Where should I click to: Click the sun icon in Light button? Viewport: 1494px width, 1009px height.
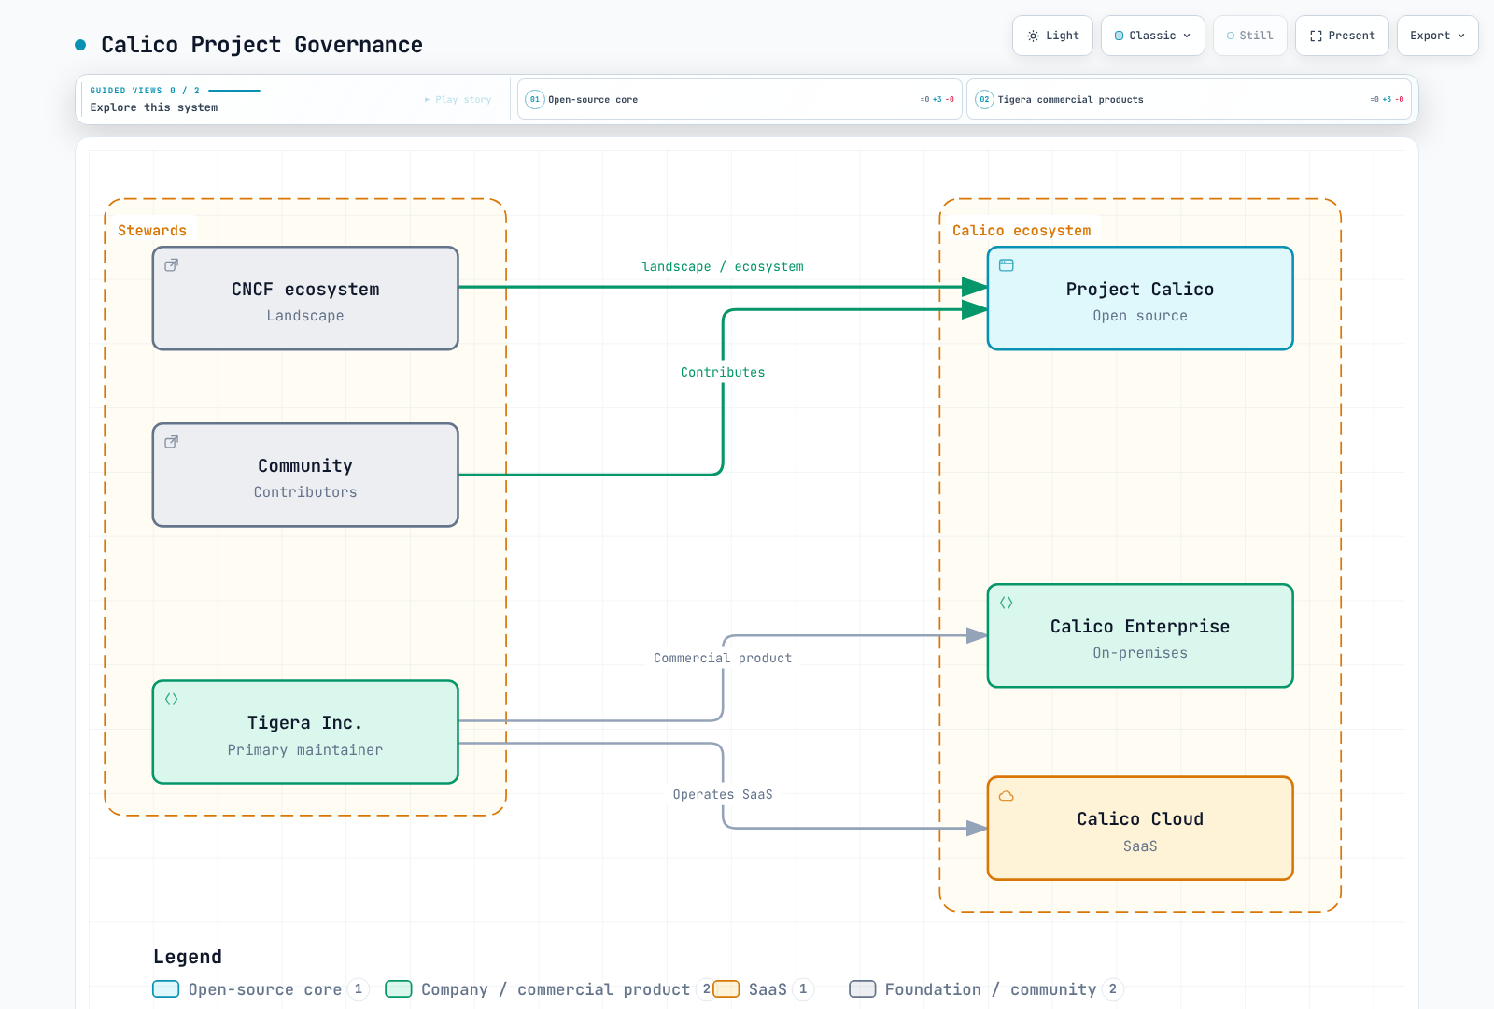coord(1033,36)
